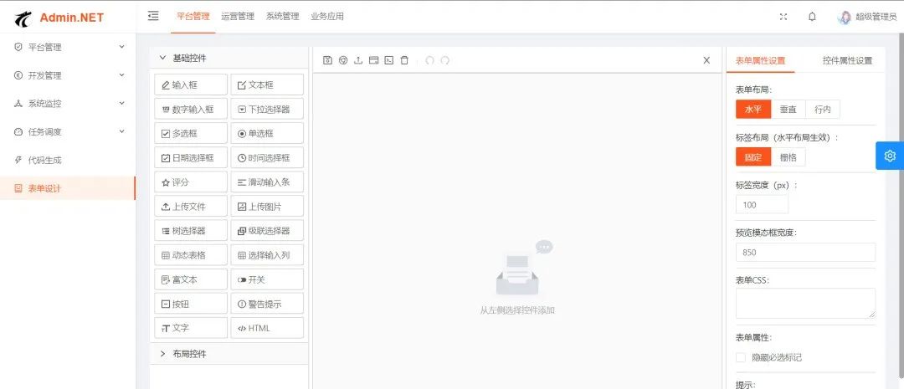Add the 输入框 input control

pos(191,84)
